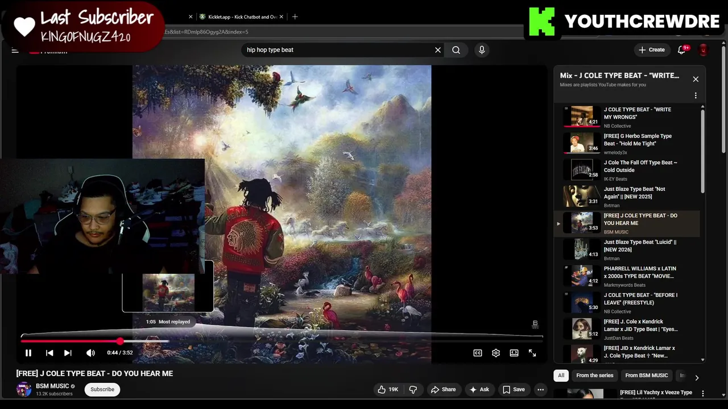Select From the series chip
The width and height of the screenshot is (728, 409).
[594, 375]
